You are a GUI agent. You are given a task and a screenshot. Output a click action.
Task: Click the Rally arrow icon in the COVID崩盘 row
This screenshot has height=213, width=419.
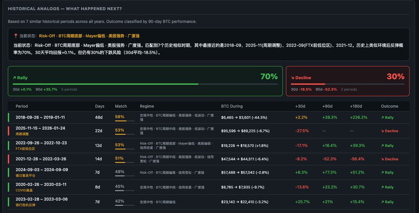(382, 187)
